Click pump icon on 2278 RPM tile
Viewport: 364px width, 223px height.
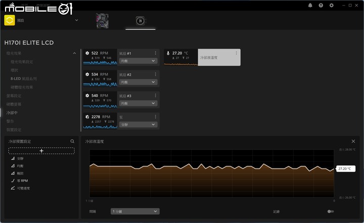(87, 117)
